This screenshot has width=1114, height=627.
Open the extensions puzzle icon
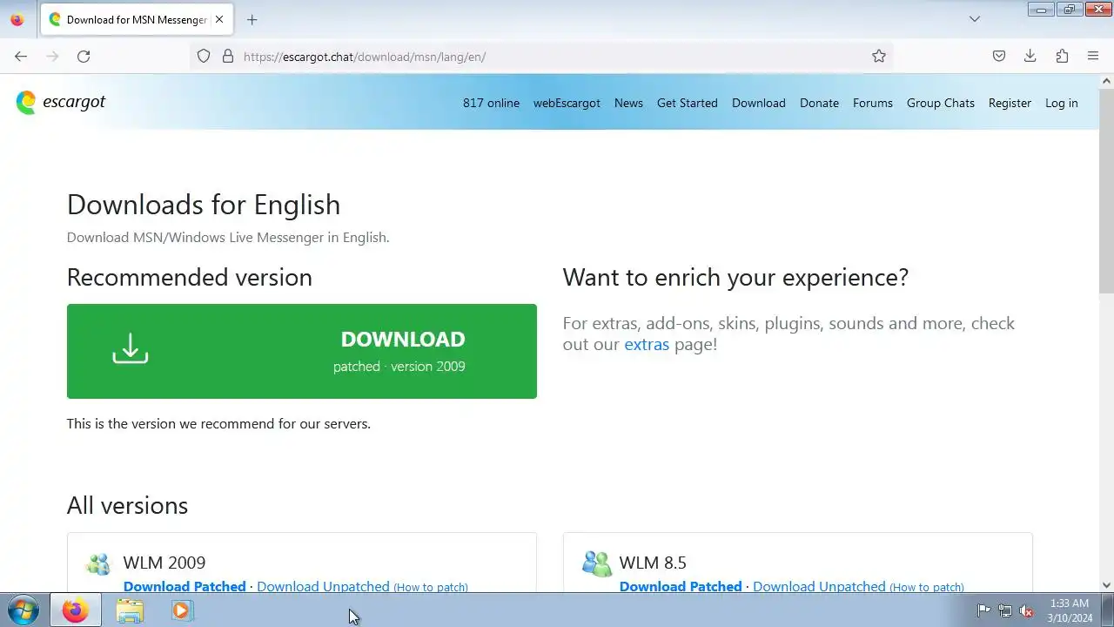click(x=1062, y=57)
